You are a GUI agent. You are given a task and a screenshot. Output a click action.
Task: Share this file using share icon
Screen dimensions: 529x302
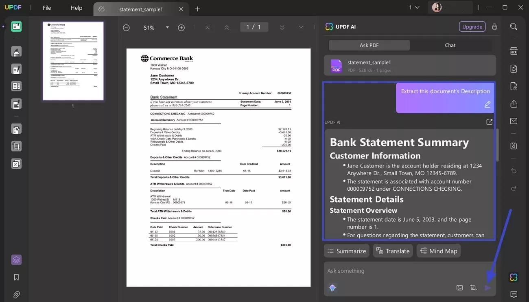pos(514,104)
